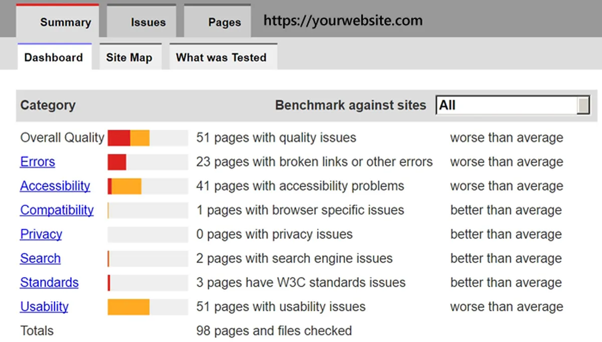Image resolution: width=602 pixels, height=342 pixels.
Task: Click the Standards issue bar
Action: (x=148, y=282)
